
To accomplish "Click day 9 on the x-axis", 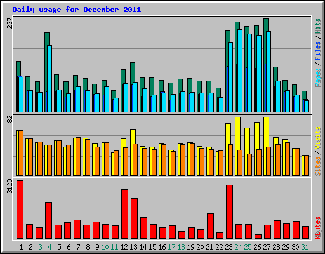I will [x=97, y=247].
